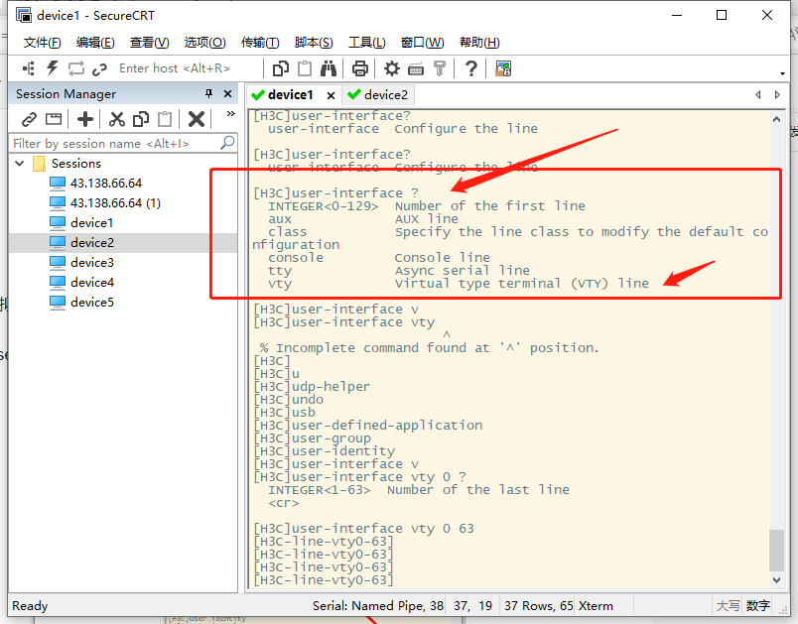
Task: Switch to the device2 tab
Action: [x=380, y=95]
